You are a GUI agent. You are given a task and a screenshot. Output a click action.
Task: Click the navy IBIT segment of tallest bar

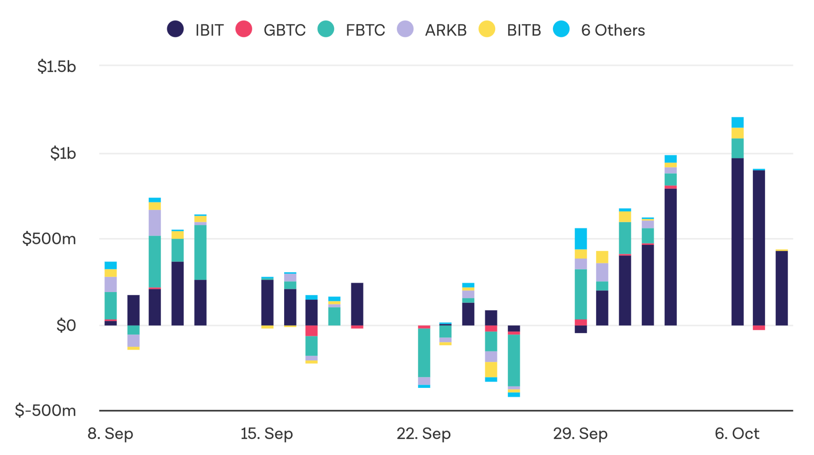[x=737, y=242]
